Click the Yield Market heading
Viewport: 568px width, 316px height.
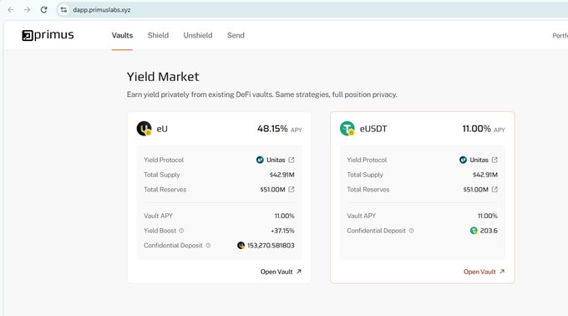[x=163, y=77]
